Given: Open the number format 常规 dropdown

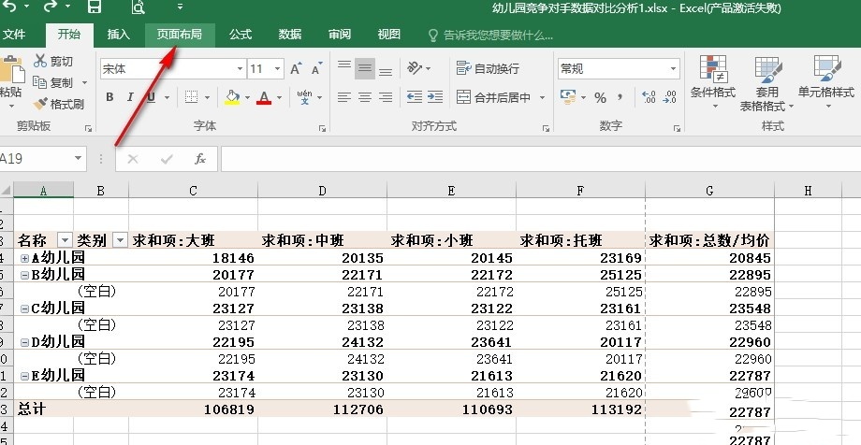Looking at the screenshot, I should tap(673, 69).
